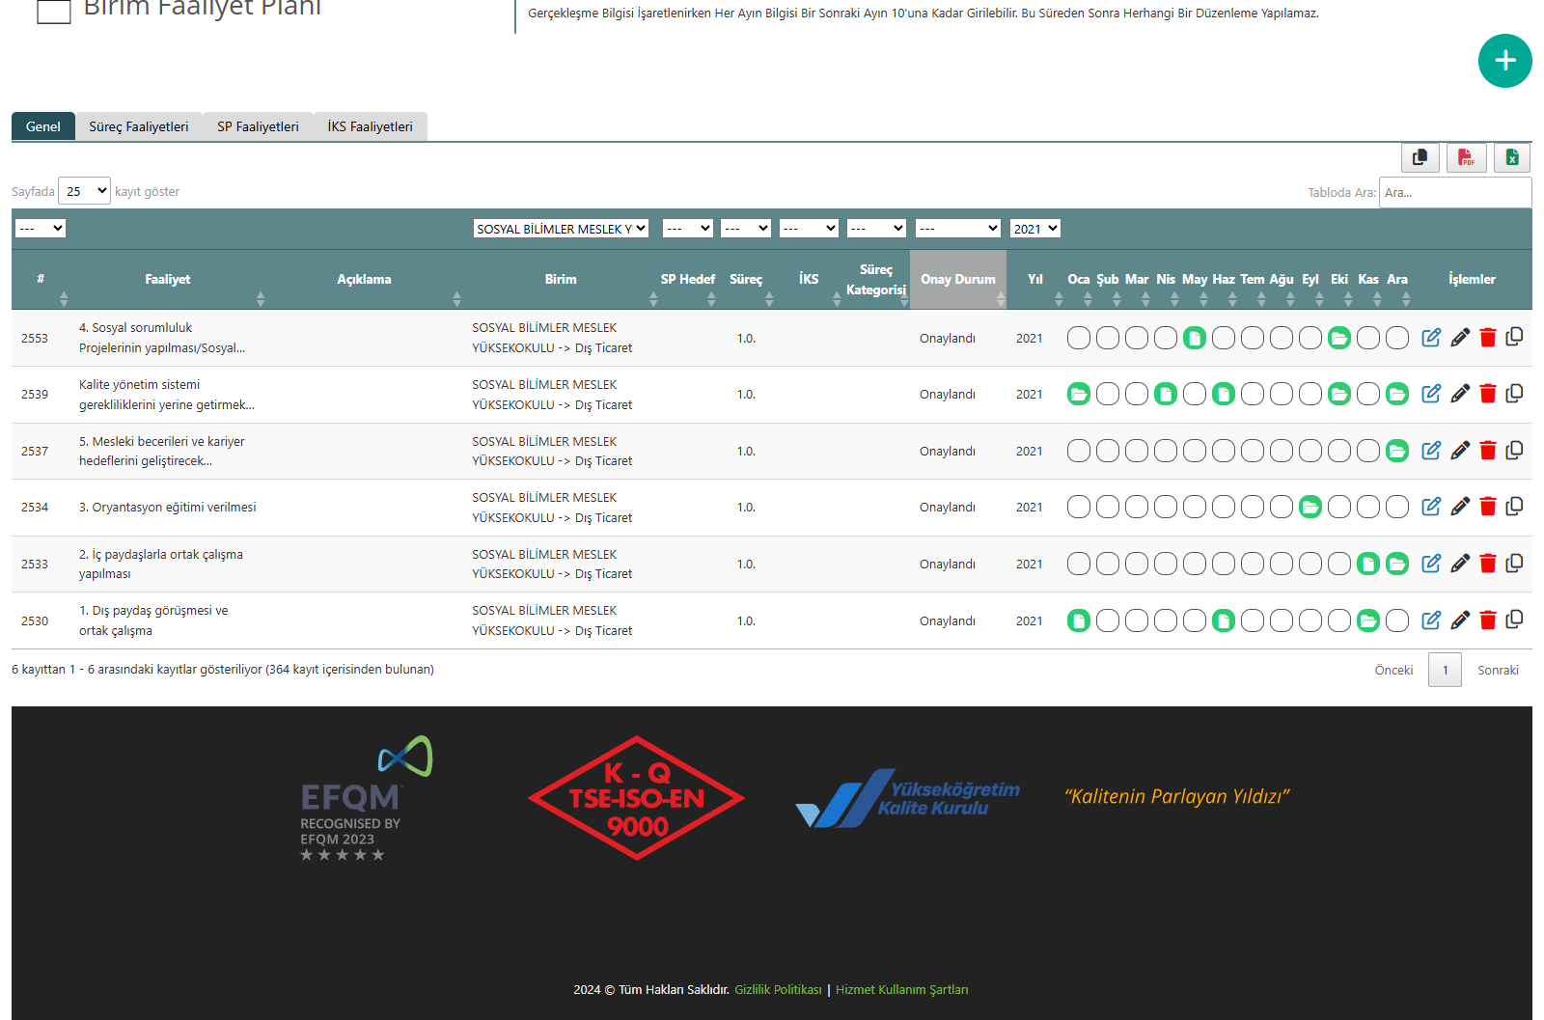Click the Tabloda Ara search field
Image resolution: width=1544 pixels, height=1020 pixels.
tap(1454, 192)
